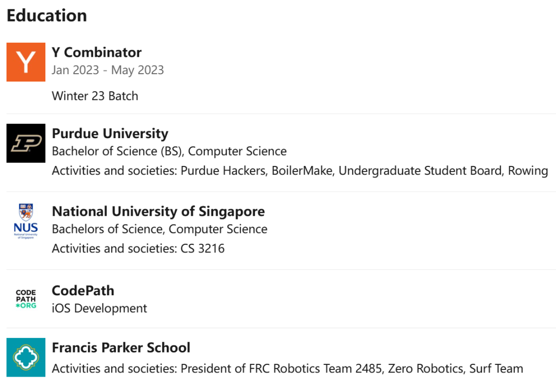Click the Jan 2023 - May 2023 dates
The height and width of the screenshot is (388, 556).
(x=108, y=70)
